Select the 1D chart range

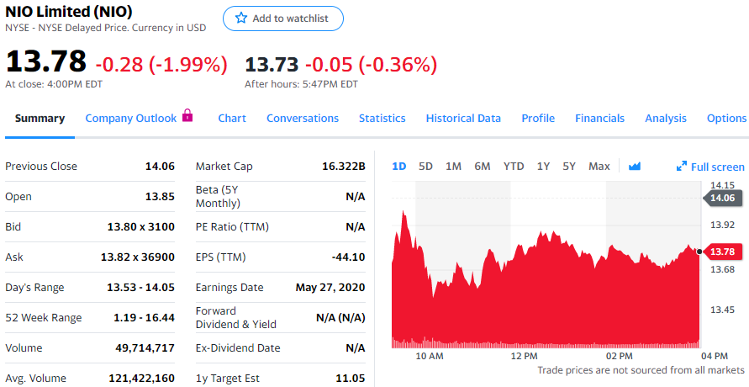click(399, 167)
